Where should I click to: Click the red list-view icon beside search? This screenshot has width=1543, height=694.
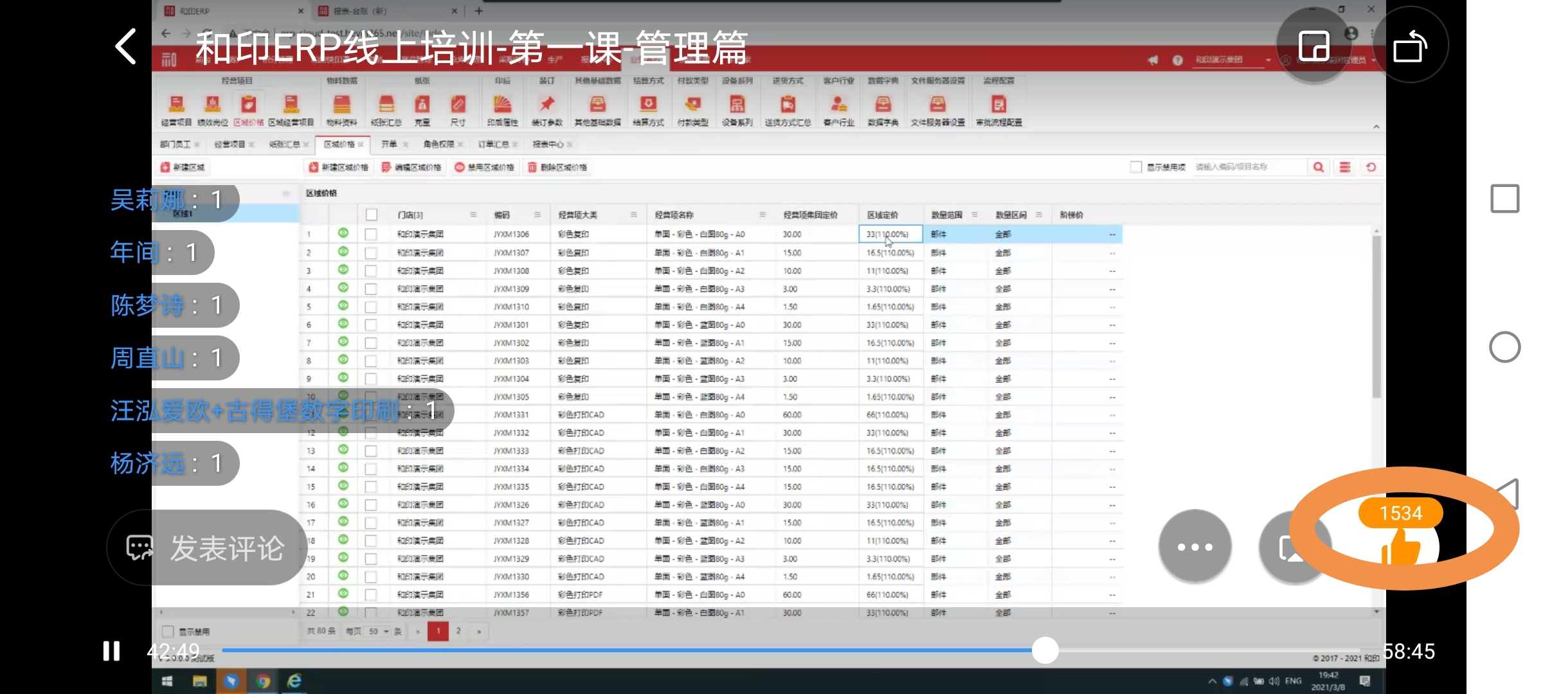click(x=1345, y=167)
